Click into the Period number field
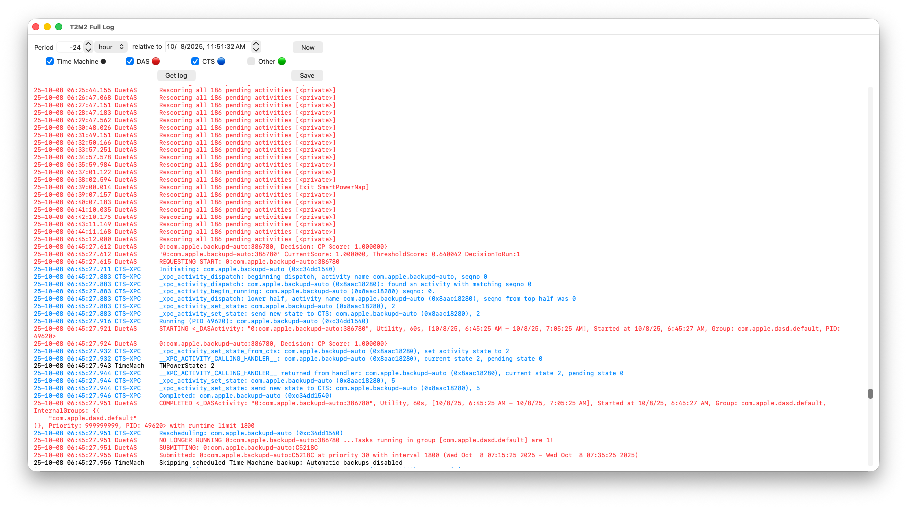907x508 pixels. 70,47
